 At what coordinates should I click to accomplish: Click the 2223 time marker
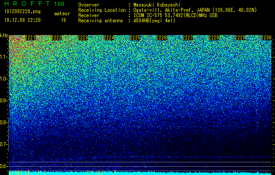[83, 38]
